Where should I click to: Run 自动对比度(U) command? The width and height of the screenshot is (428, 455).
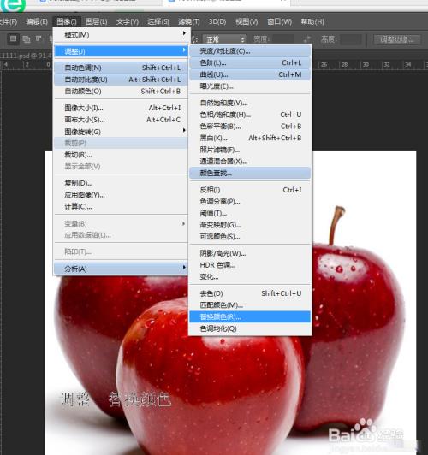[122, 80]
